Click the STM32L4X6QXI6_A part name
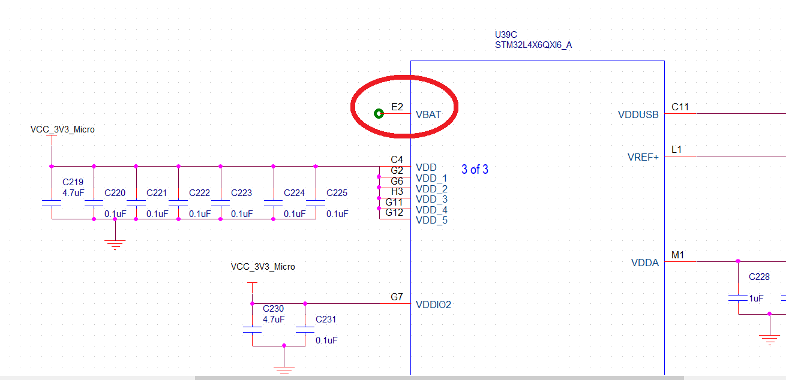 (533, 44)
